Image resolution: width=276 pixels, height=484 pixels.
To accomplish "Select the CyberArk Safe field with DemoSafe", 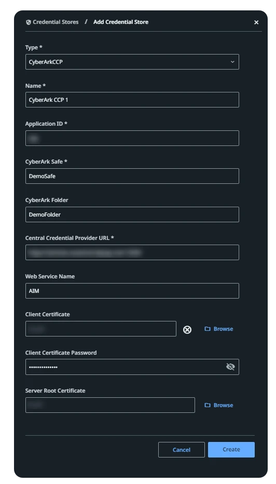I will (x=132, y=176).
